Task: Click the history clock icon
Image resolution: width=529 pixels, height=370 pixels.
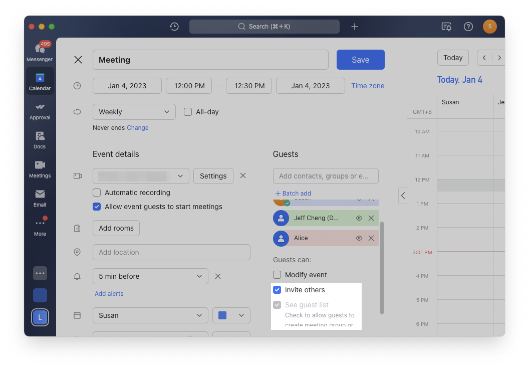Action: 174,27
